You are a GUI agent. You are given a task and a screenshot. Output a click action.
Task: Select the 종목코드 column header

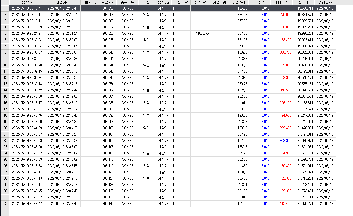coord(127,2)
